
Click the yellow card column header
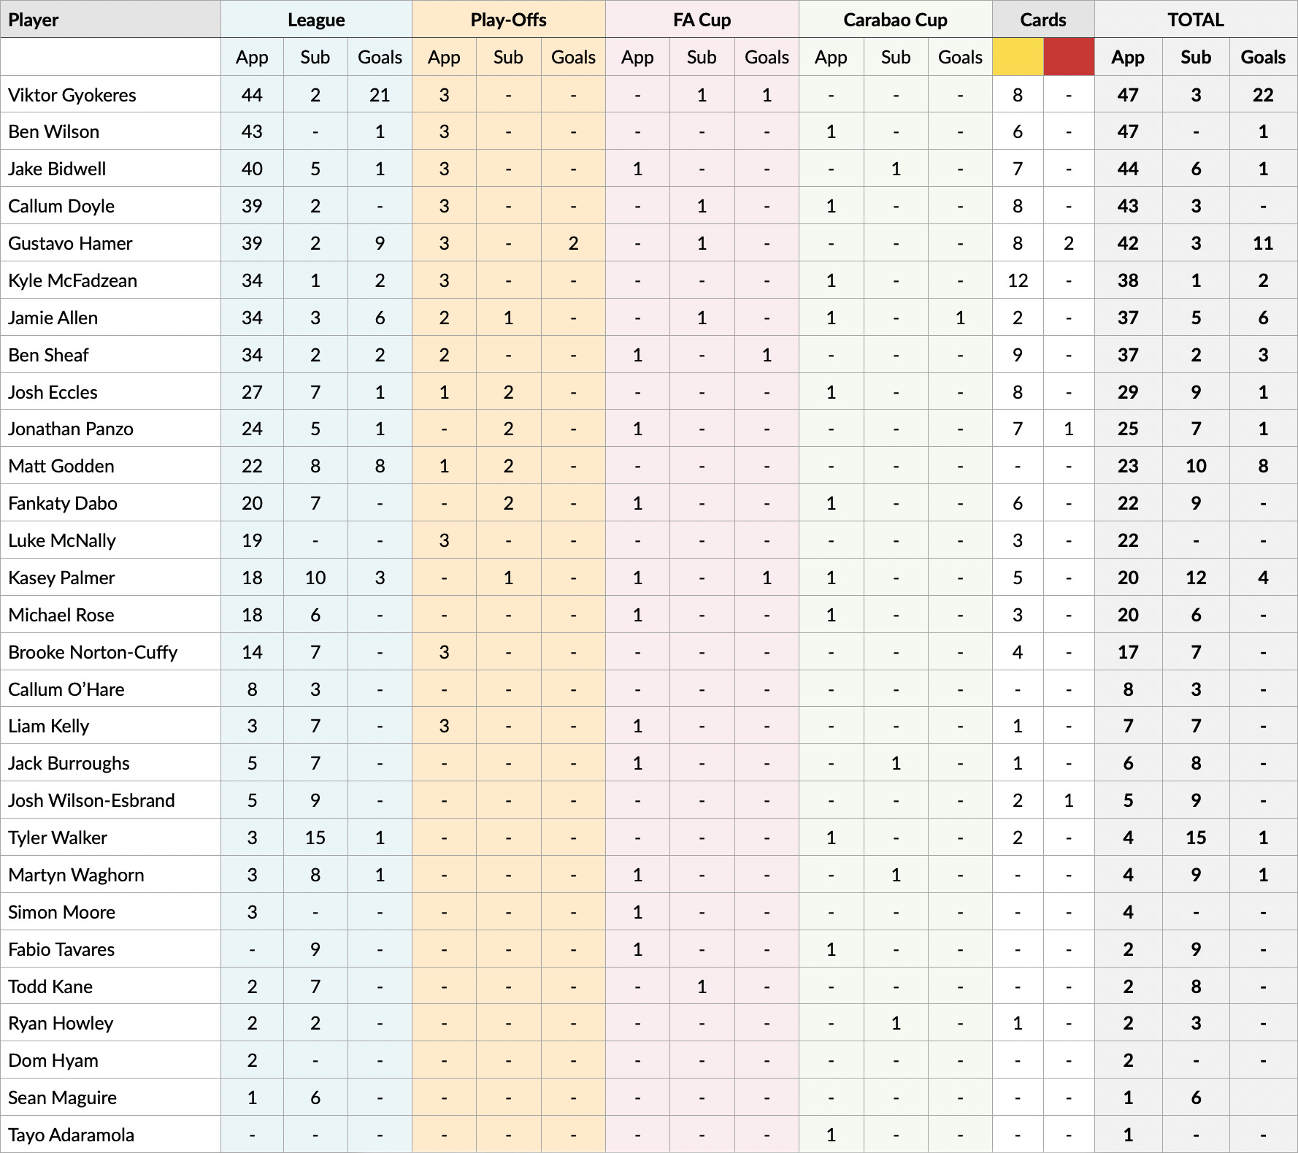pyautogui.click(x=1018, y=57)
